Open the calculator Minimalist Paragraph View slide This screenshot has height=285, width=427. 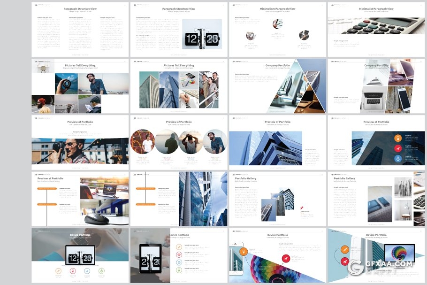[x=376, y=29]
